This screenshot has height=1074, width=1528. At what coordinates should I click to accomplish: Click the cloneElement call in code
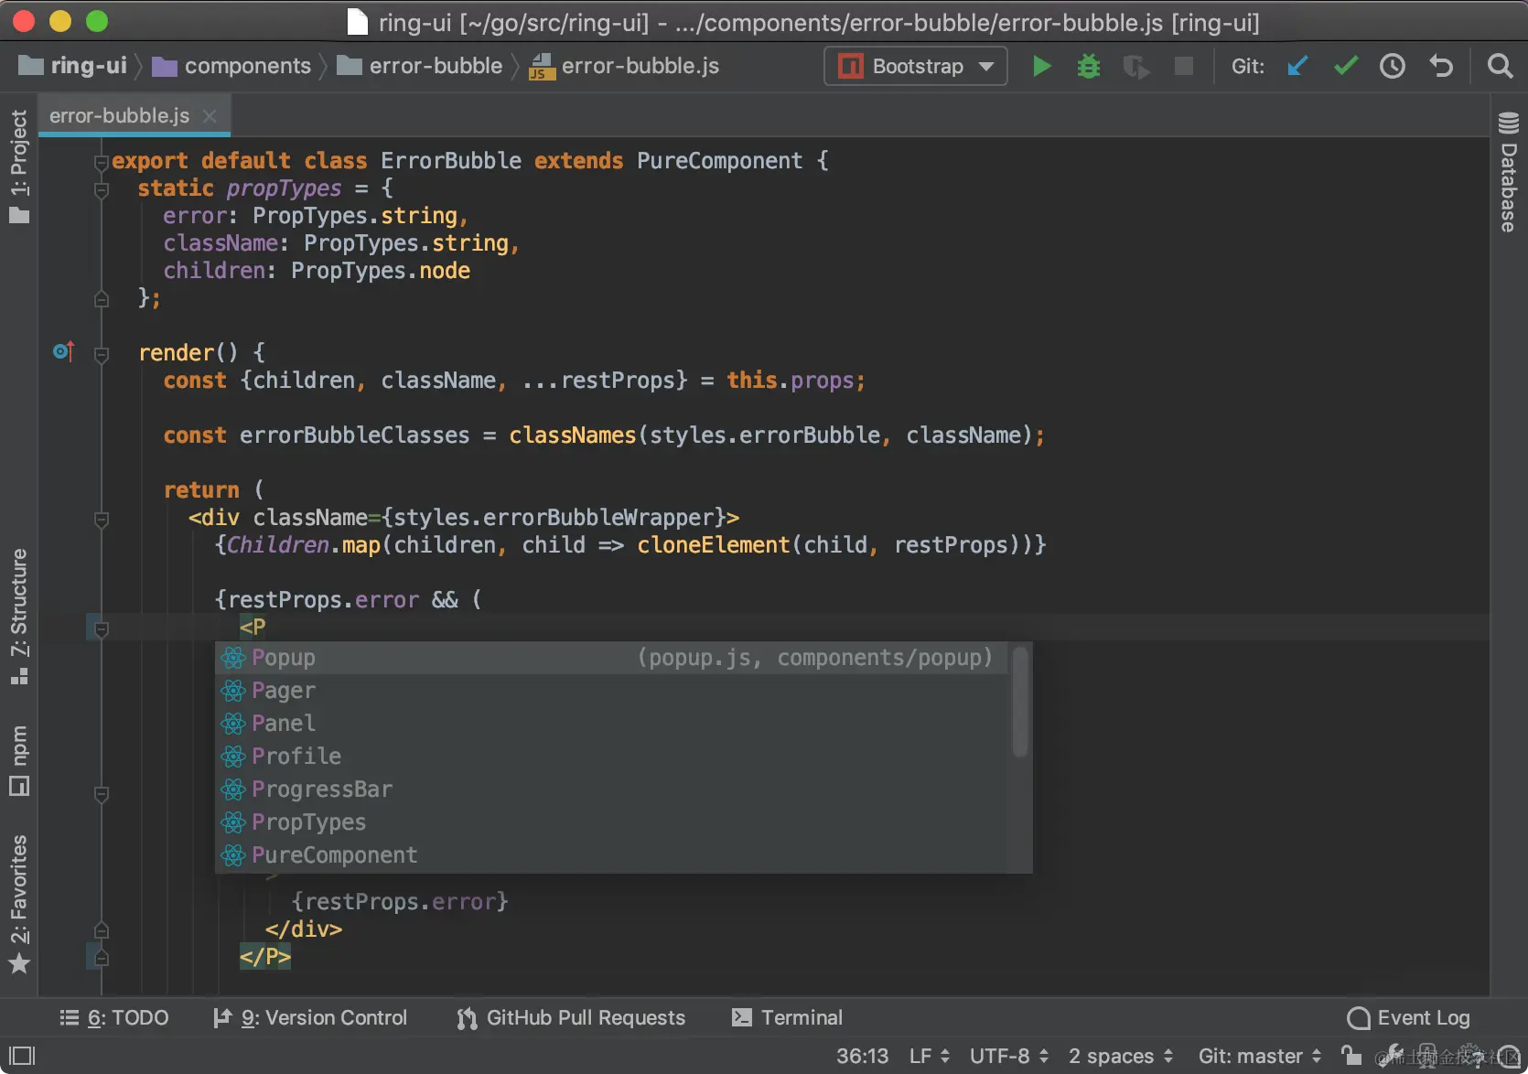714,545
